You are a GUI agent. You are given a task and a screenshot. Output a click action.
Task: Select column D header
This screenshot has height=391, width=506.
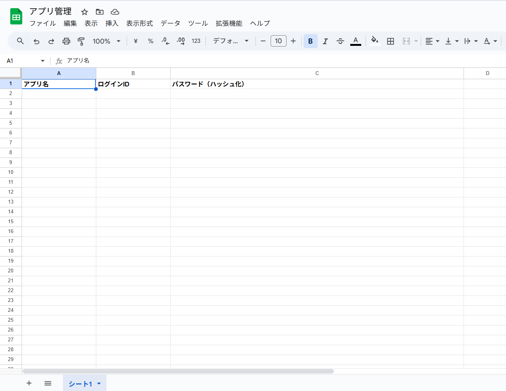point(485,73)
